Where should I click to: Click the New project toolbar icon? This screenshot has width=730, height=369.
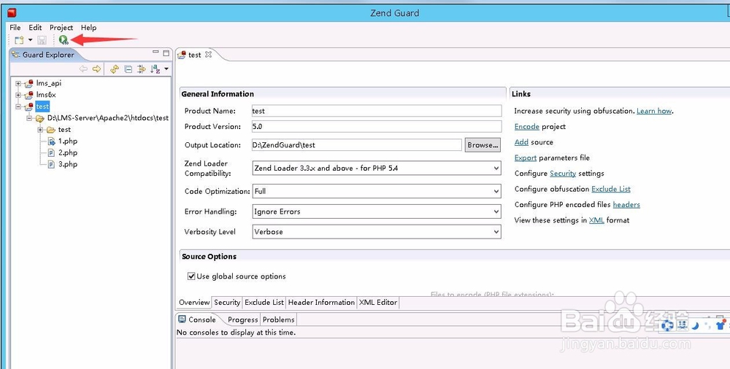[19, 40]
